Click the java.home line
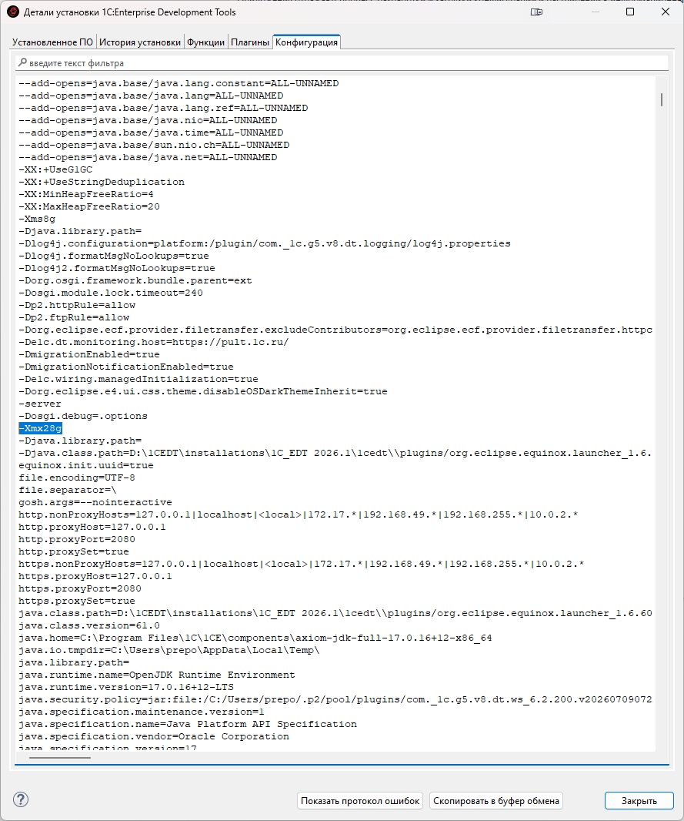Image resolution: width=684 pixels, height=821 pixels. click(255, 638)
